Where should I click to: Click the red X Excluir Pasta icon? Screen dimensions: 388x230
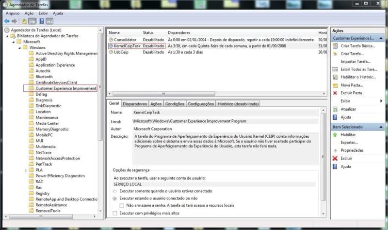[x=335, y=93]
